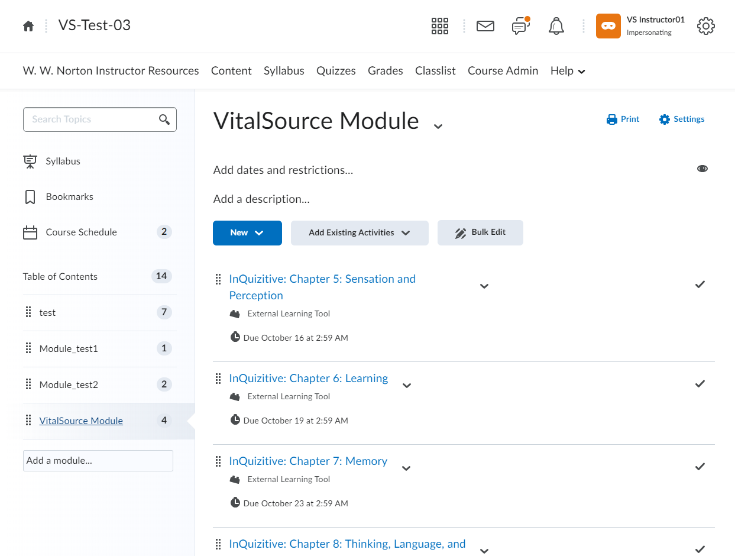Click the home icon
735x556 pixels.
pos(28,26)
